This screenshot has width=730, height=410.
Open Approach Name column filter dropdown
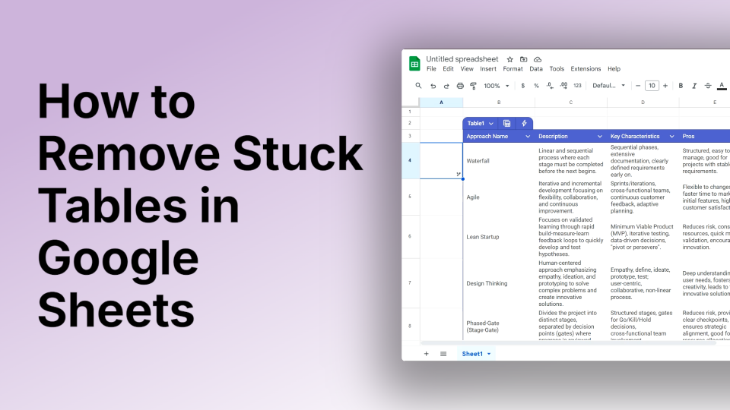[528, 136]
